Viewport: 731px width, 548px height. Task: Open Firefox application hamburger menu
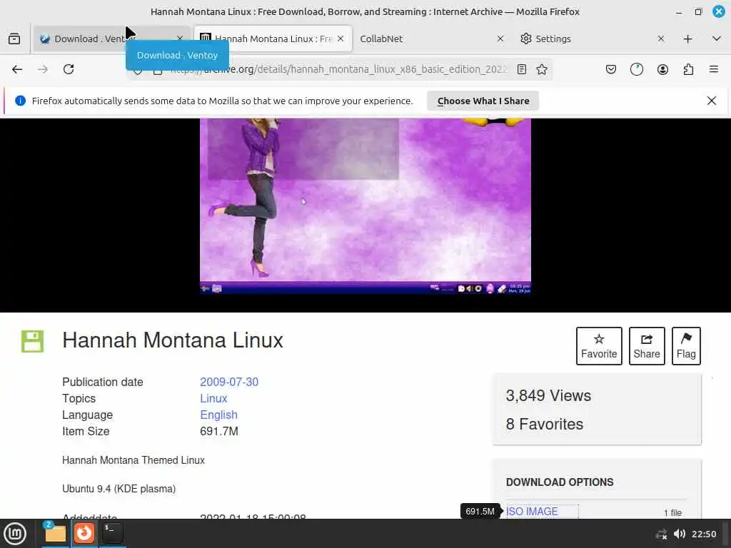(x=713, y=69)
